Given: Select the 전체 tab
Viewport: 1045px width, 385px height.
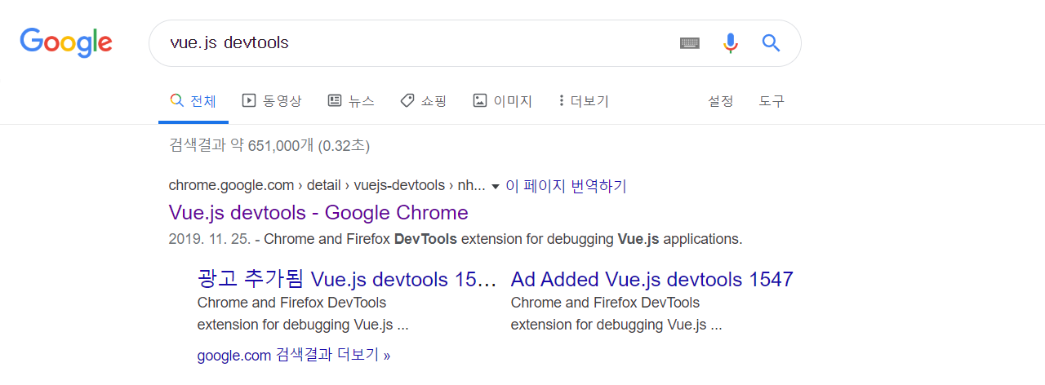Looking at the screenshot, I should click(193, 101).
